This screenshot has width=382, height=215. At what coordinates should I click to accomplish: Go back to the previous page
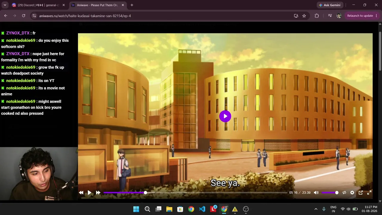6,16
